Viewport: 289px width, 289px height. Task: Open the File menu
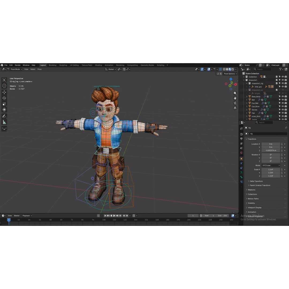(x=6, y=65)
